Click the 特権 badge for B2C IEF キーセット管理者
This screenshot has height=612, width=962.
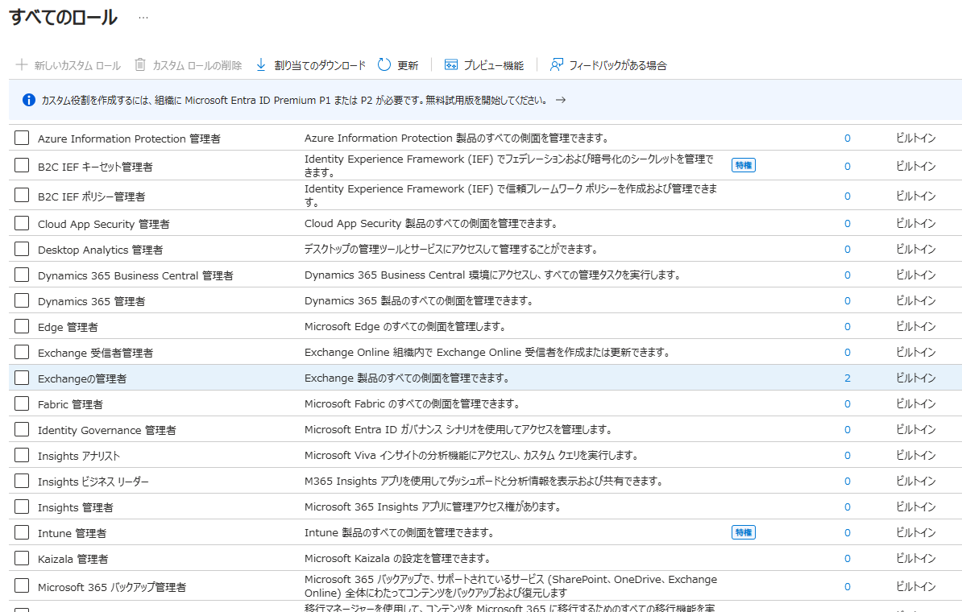click(x=743, y=164)
